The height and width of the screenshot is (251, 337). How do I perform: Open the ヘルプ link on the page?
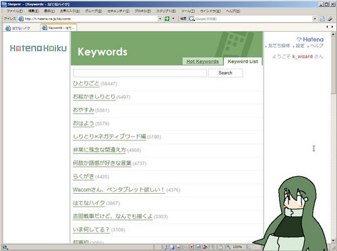point(317,46)
